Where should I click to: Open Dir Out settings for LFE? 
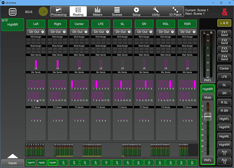pos(101,32)
